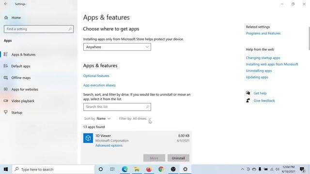Open the Action Center notifications icon

coord(302,169)
